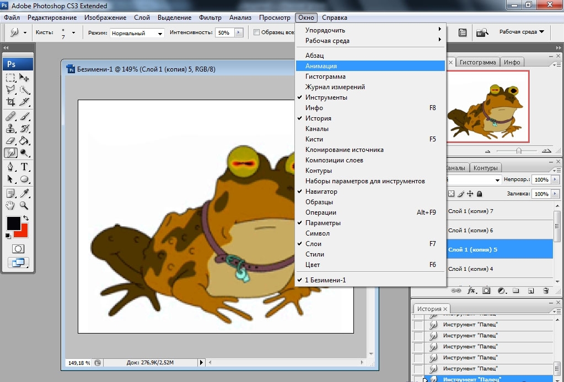Expand the Упорядочить submenu

click(370, 30)
